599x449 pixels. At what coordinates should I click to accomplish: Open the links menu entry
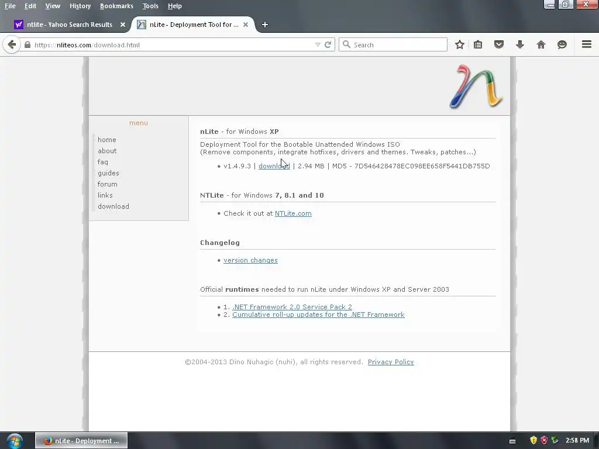(105, 195)
